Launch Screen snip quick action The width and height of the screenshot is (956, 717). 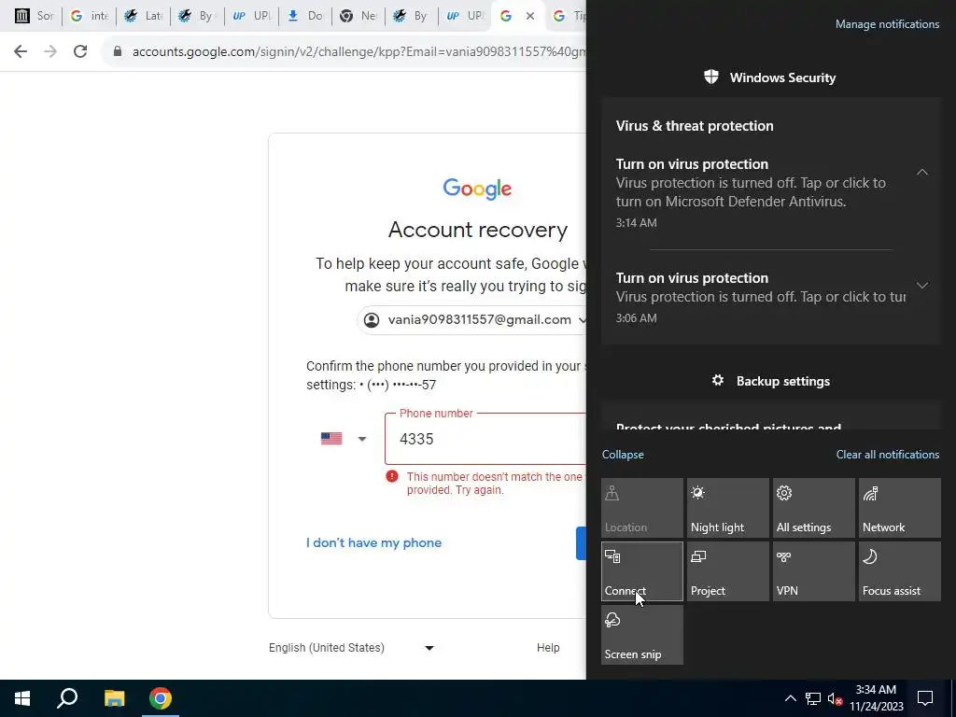point(642,635)
